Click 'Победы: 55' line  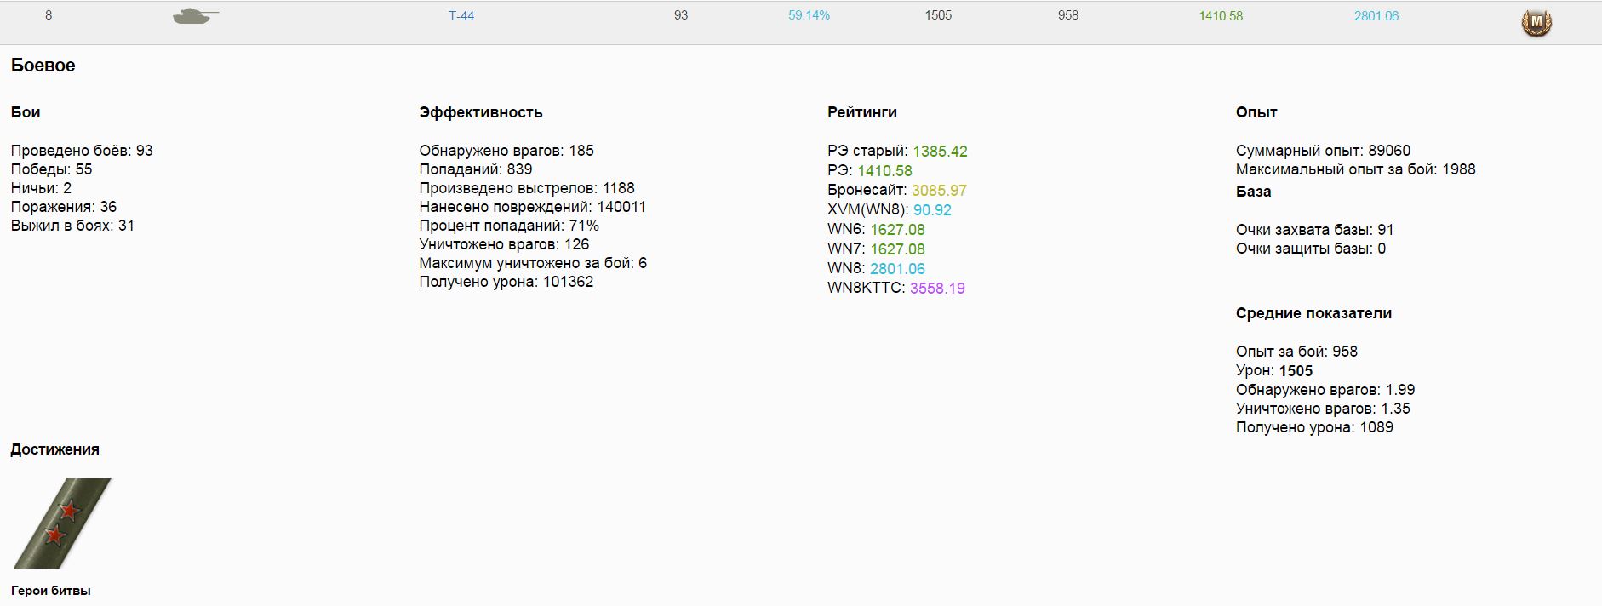point(52,169)
